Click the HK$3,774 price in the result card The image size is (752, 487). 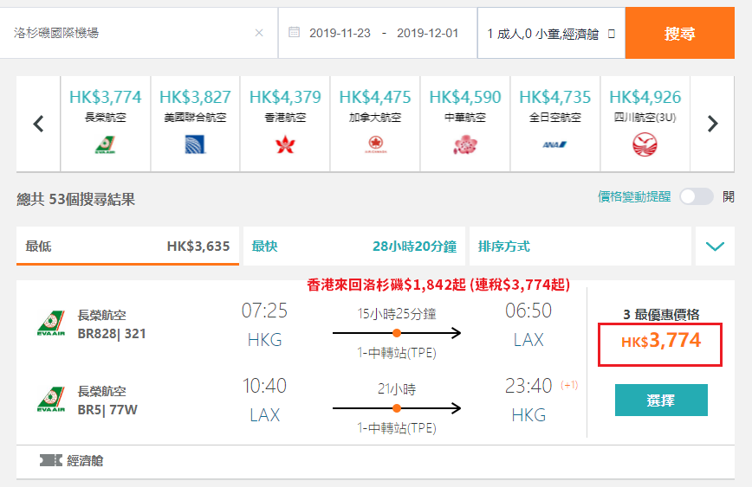(660, 341)
